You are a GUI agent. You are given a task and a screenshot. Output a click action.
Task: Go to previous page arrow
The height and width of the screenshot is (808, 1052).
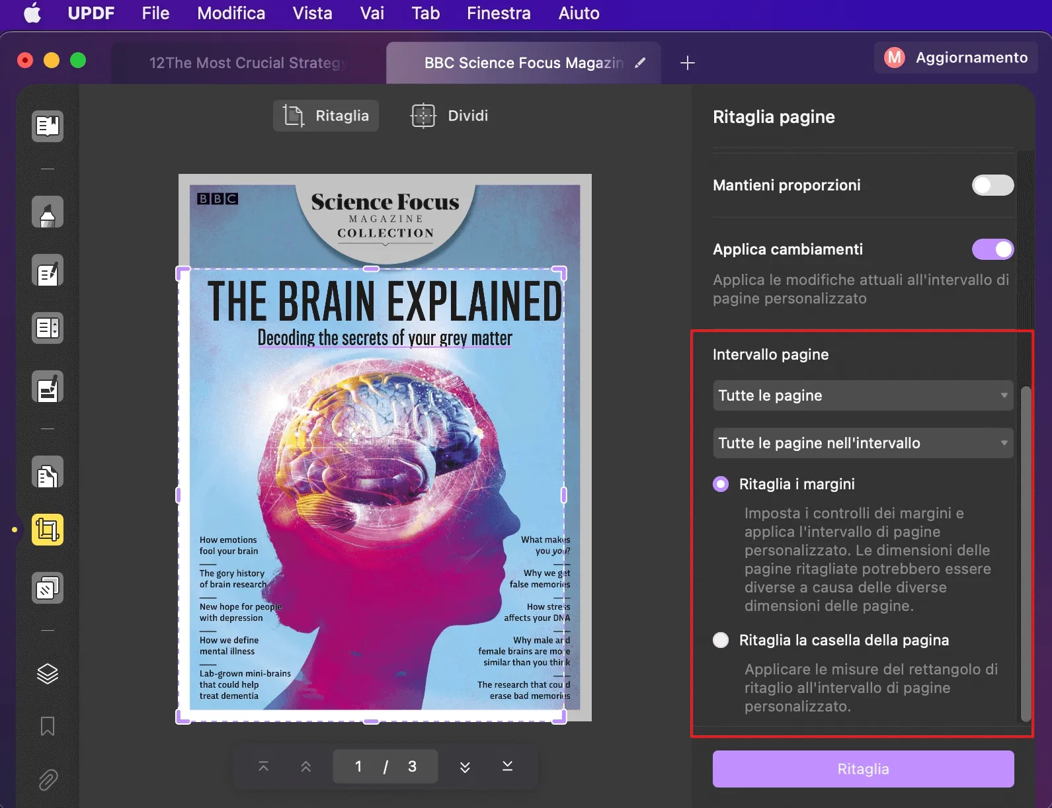pos(305,766)
